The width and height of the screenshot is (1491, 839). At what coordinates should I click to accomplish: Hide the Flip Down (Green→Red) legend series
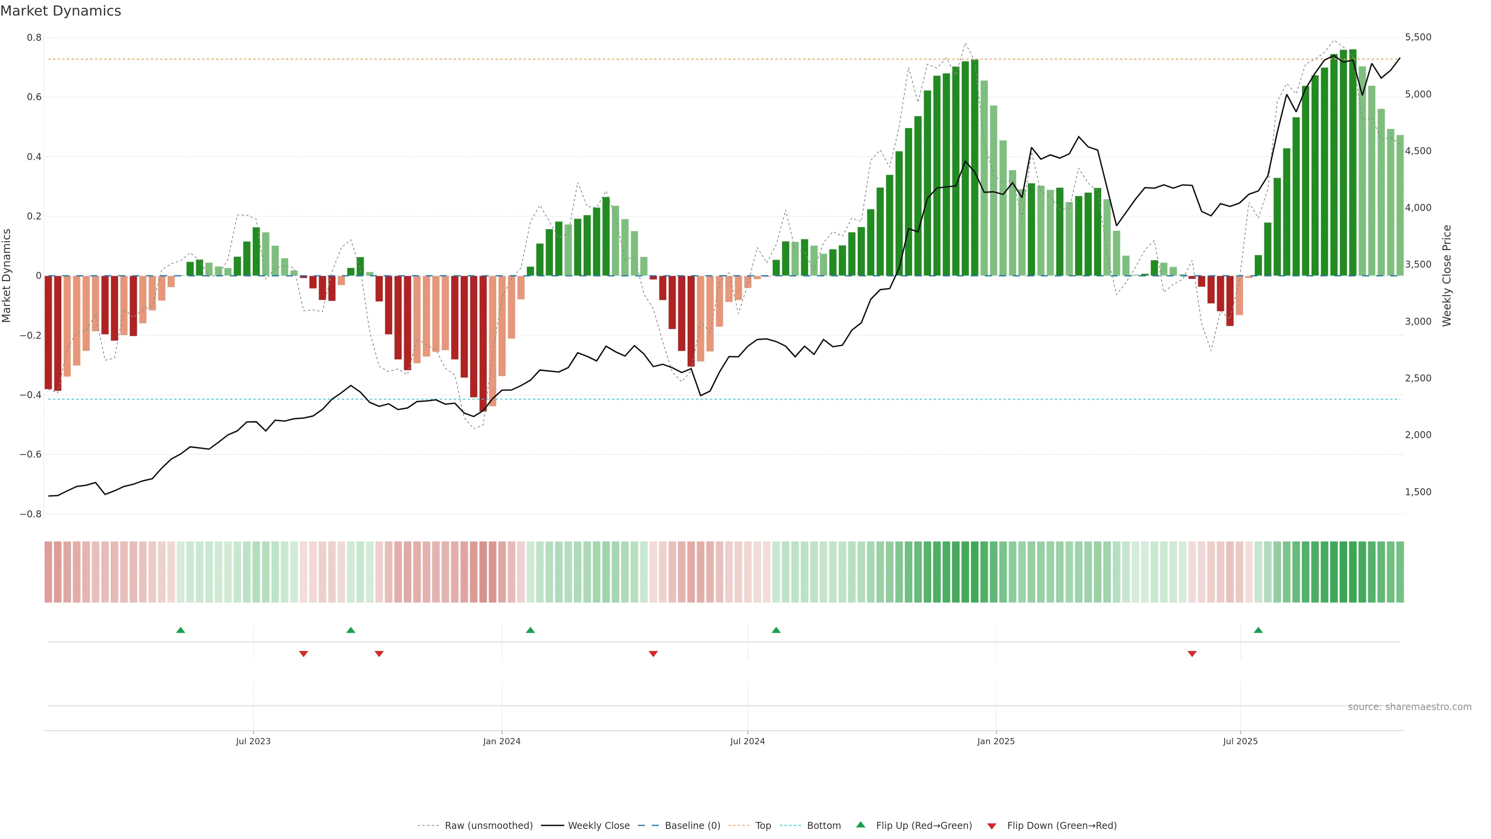[x=1062, y=826]
